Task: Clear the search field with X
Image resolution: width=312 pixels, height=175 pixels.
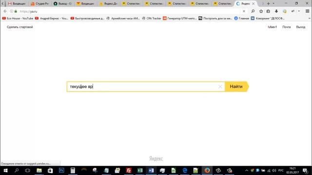Action: [220, 87]
